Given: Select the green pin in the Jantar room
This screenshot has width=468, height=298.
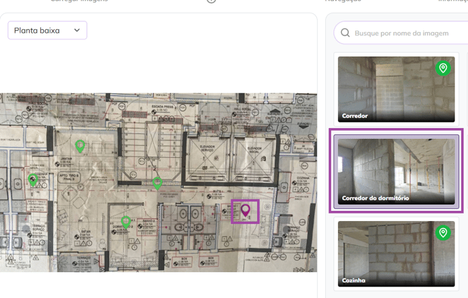Looking at the screenshot, I should point(80,146).
